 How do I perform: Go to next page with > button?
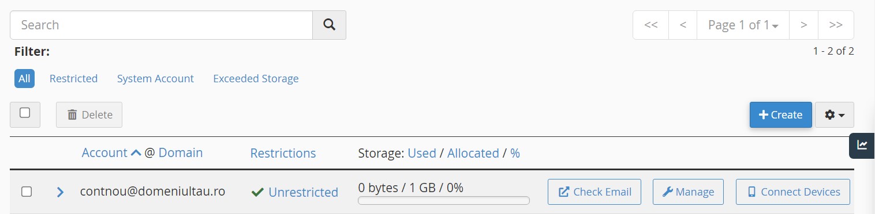pos(803,25)
